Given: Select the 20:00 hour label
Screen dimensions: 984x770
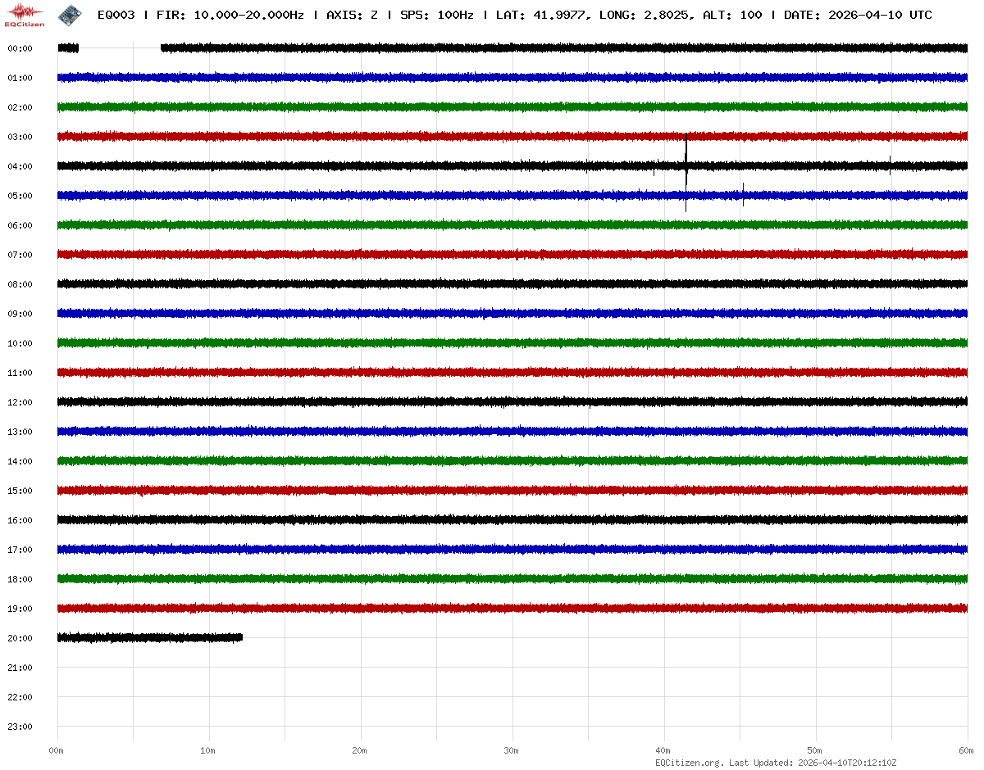Looking at the screenshot, I should click(x=20, y=638).
